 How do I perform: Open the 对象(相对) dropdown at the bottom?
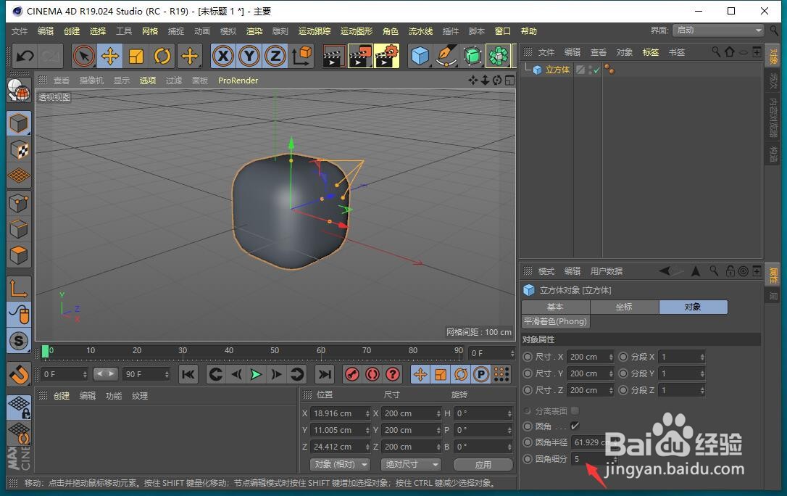[x=339, y=464]
